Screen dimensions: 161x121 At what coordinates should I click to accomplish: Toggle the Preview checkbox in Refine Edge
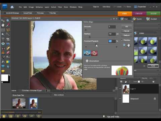coord(122,40)
